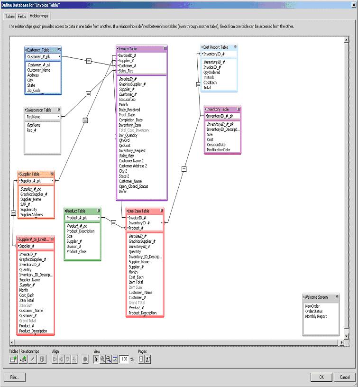Click the horizontal scrollbar left arrow
This screenshot has width=358, height=387.
[x=12, y=342]
